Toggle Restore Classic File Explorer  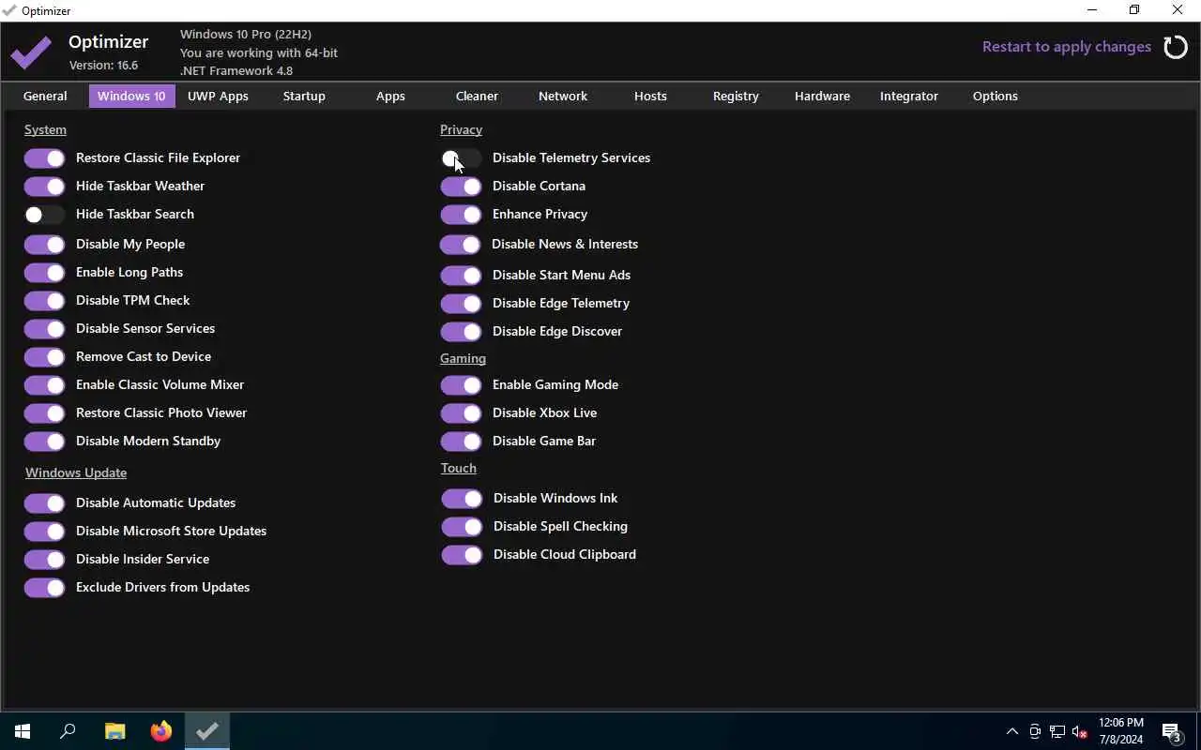(x=44, y=158)
